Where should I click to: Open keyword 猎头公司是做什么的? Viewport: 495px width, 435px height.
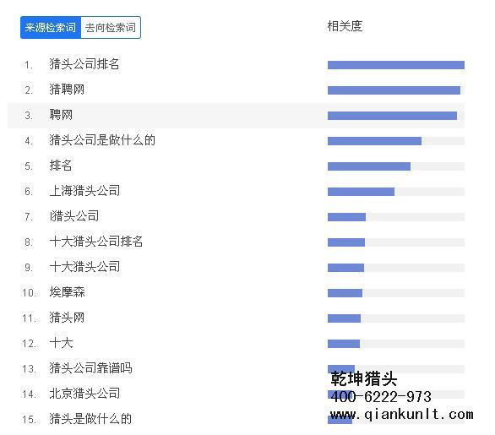pyautogui.click(x=102, y=140)
